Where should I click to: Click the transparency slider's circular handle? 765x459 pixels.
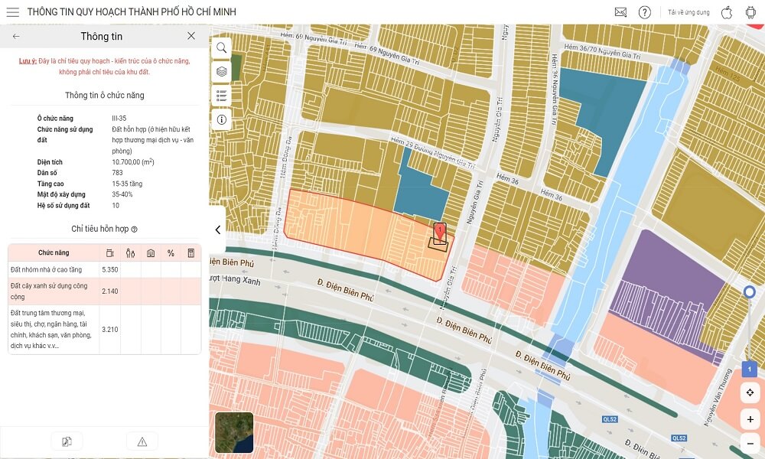click(x=750, y=292)
